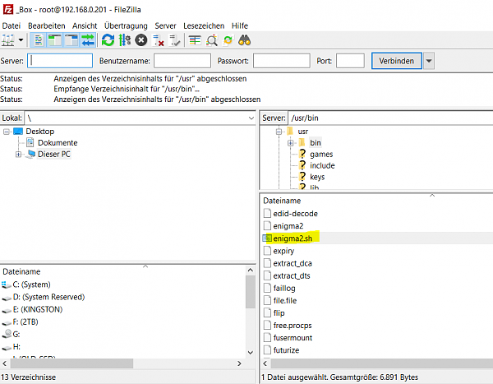Click the synchronized browsing toolbar icon
This screenshot has height=384, width=493.
pos(228,39)
